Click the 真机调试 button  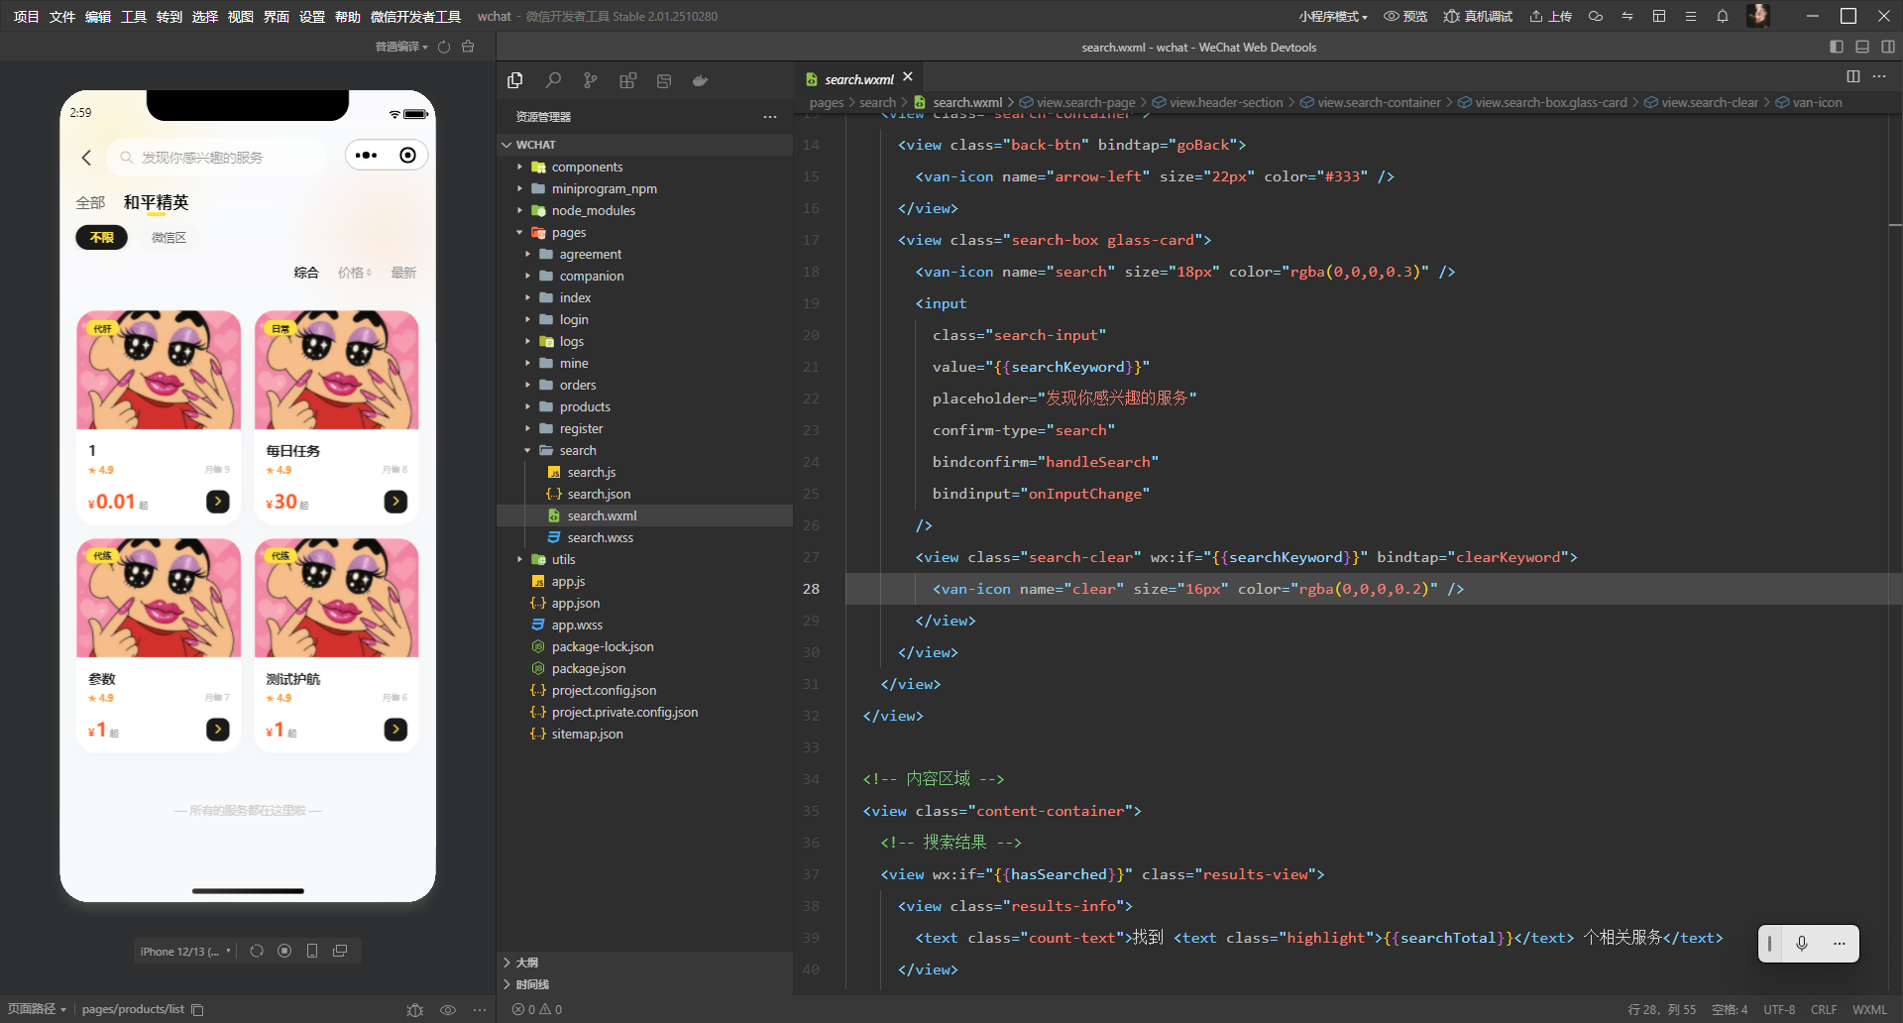pos(1479,16)
